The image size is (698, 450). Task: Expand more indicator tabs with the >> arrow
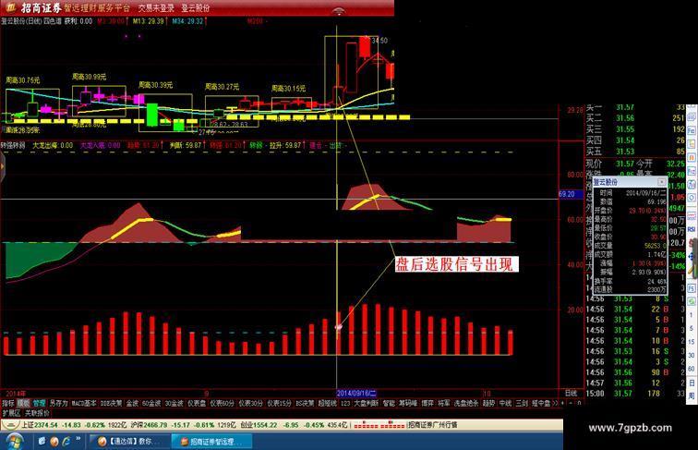(555, 403)
